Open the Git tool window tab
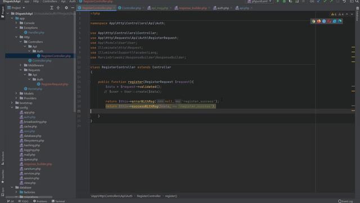 (x=10, y=201)
